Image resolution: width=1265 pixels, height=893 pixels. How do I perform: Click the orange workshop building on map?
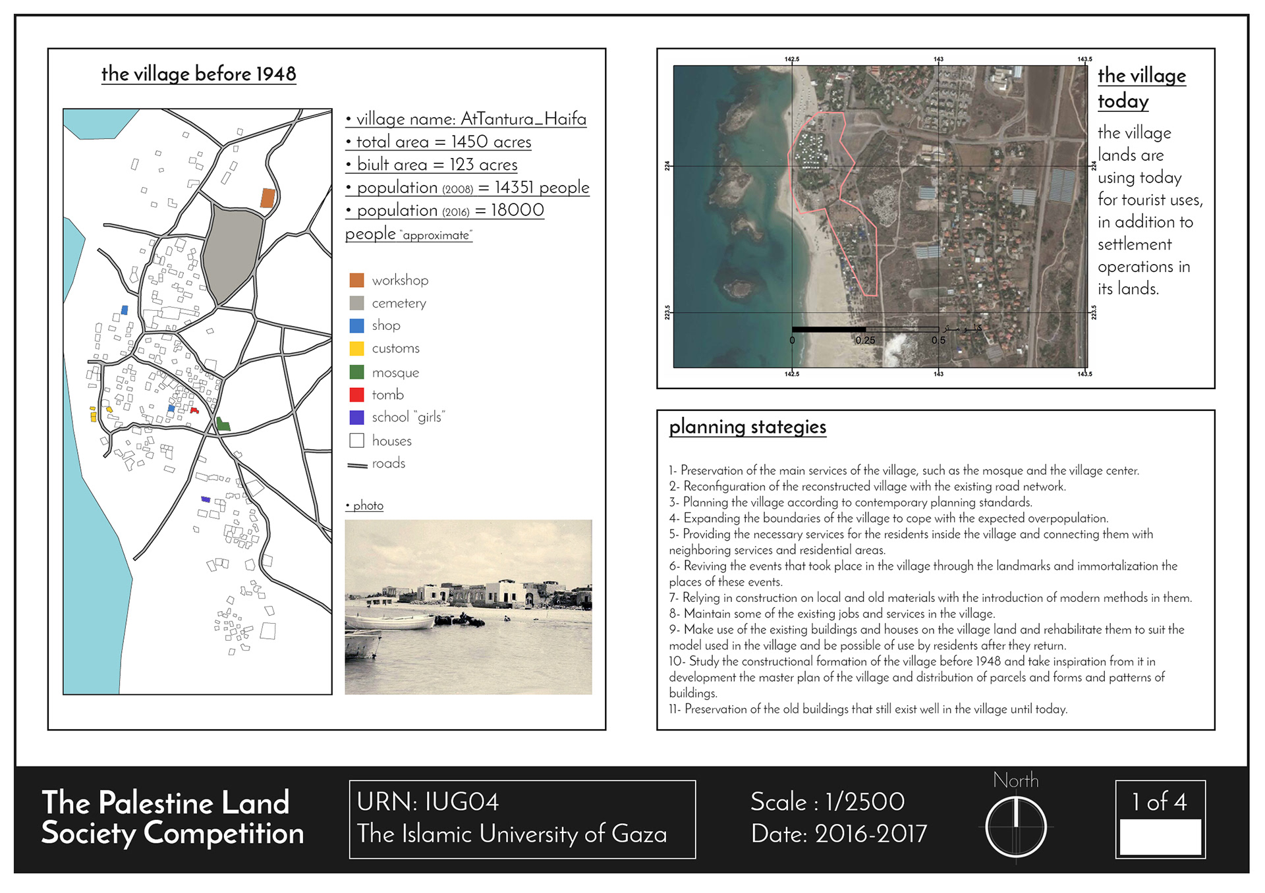(x=267, y=198)
